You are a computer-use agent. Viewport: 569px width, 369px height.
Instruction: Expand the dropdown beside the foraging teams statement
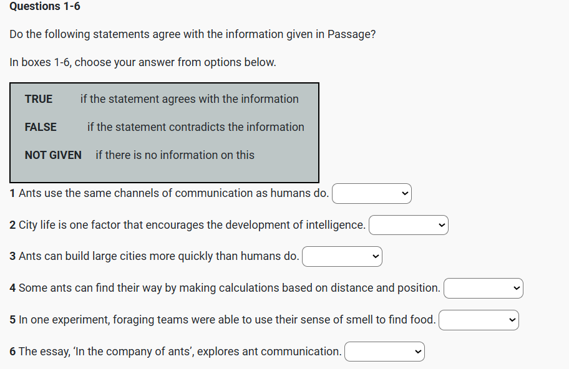(x=479, y=320)
